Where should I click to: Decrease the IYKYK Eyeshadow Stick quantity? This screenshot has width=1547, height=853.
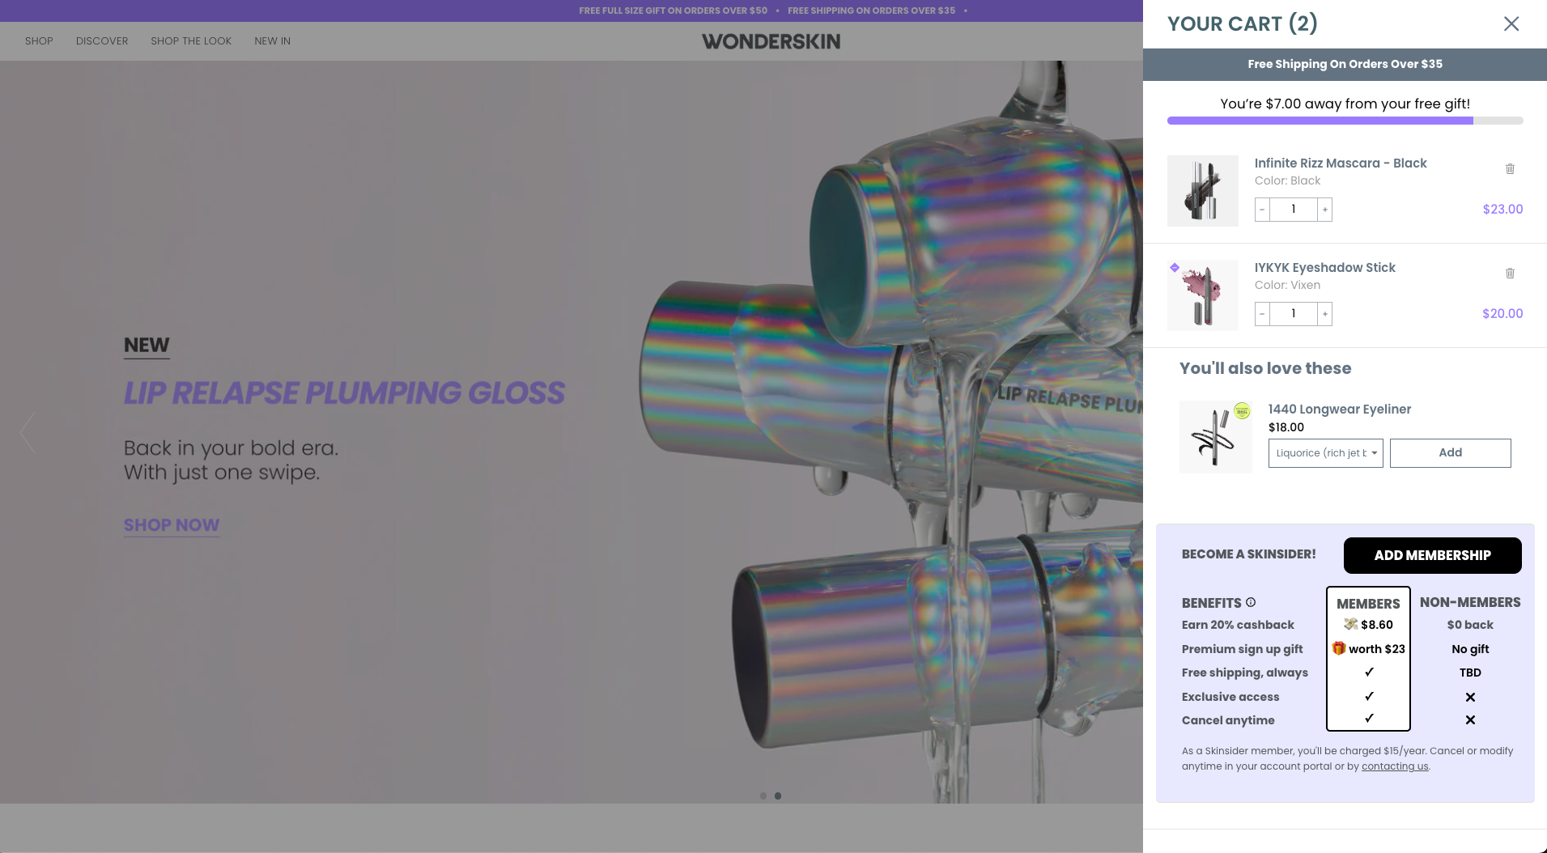coord(1262,314)
